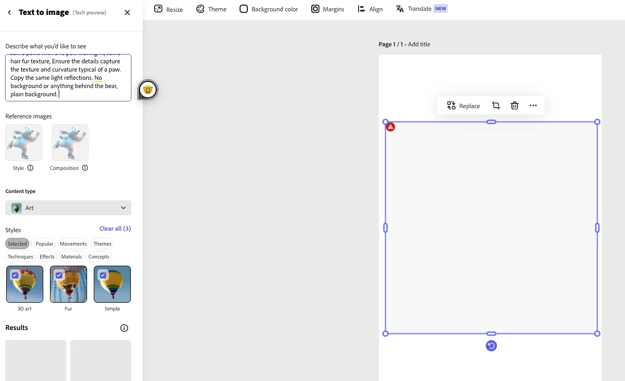Screen dimensions: 625x381
Task: Open the Theme options
Action: (x=211, y=9)
